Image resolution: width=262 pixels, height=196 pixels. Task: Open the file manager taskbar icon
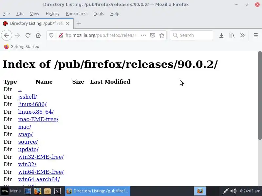(x=47, y=191)
